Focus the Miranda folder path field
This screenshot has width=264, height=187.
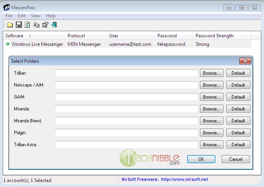point(126,109)
